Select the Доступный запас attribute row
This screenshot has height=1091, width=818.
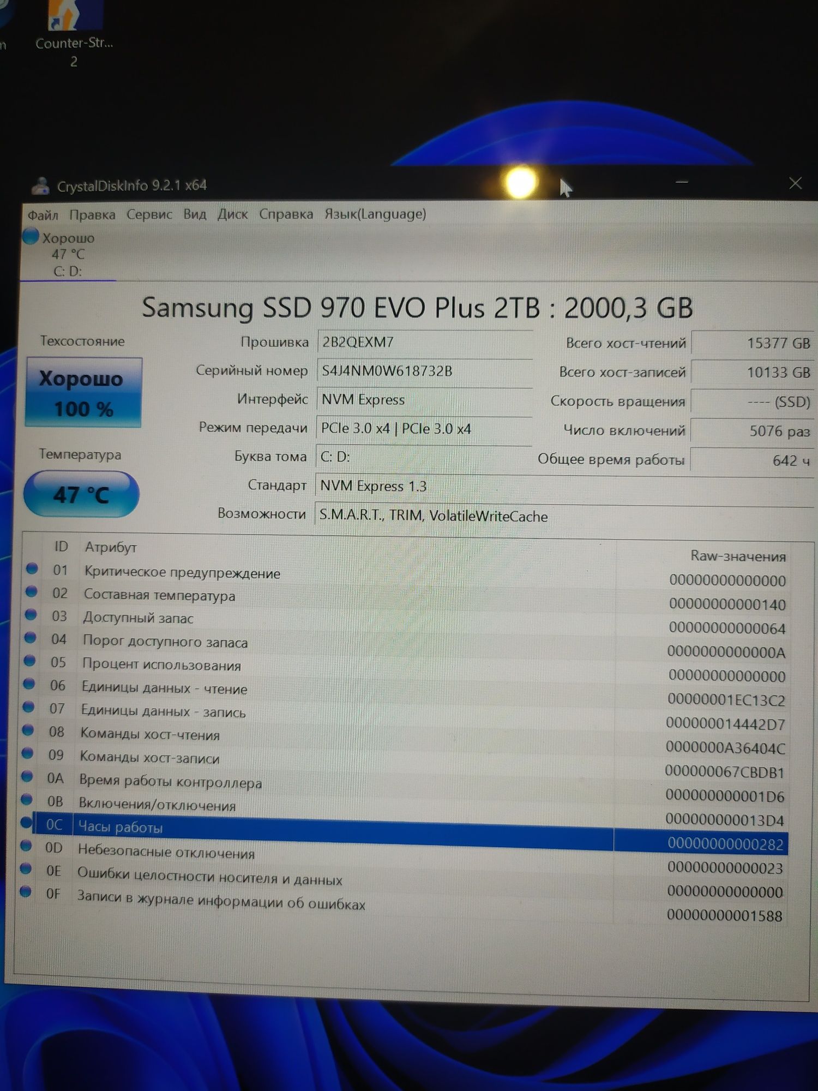[x=406, y=622]
